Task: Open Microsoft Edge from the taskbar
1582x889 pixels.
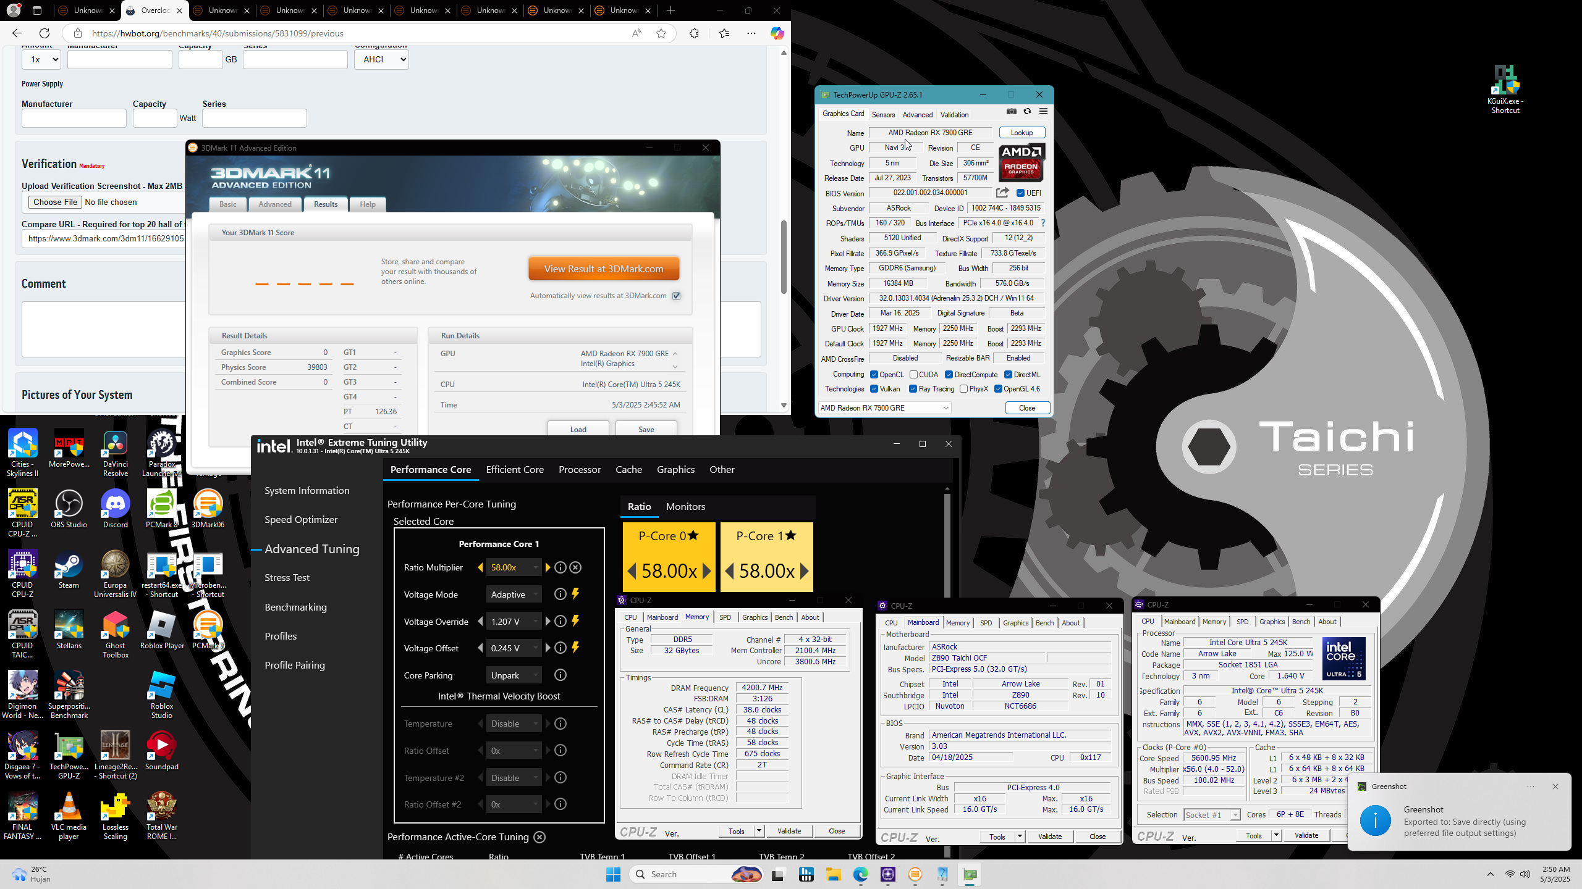Action: click(861, 874)
